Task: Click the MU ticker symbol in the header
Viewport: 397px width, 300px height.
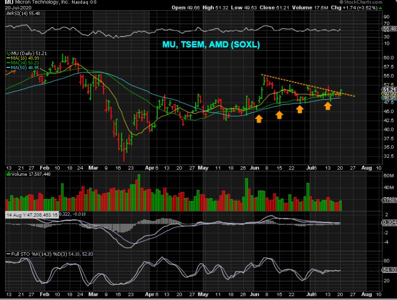Action: coord(9,3)
